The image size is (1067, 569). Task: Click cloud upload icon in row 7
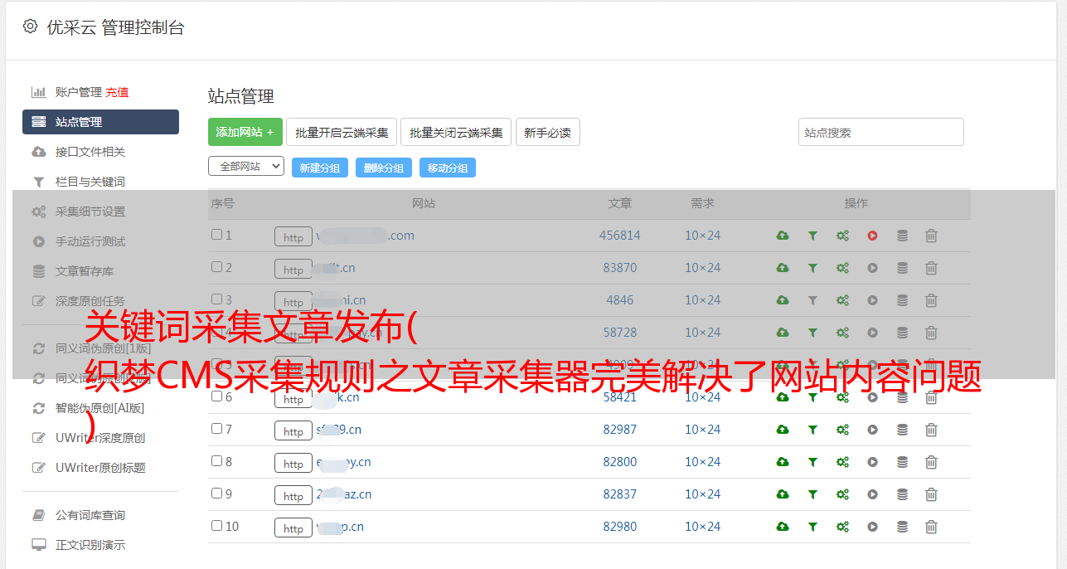coord(783,430)
